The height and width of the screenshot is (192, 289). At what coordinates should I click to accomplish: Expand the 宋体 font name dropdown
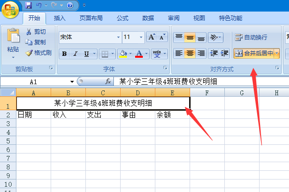pyautogui.click(x=118, y=38)
